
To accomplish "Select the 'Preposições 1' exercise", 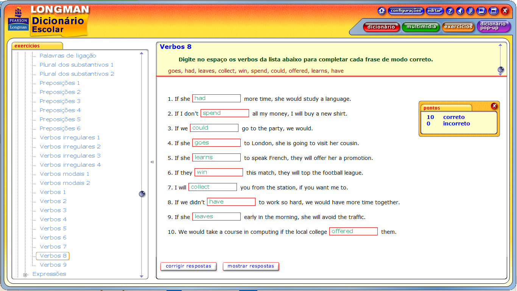I will pos(60,83).
